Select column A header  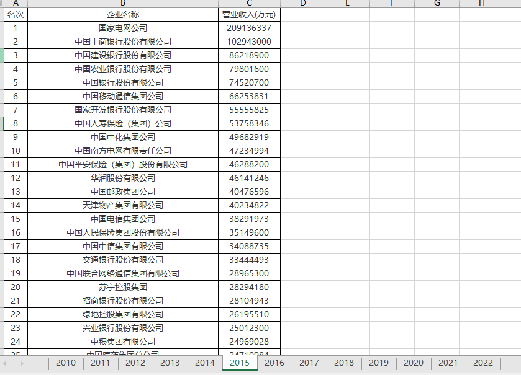click(x=16, y=3)
